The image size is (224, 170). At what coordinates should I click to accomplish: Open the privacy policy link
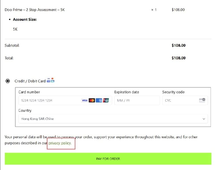pos(60,143)
